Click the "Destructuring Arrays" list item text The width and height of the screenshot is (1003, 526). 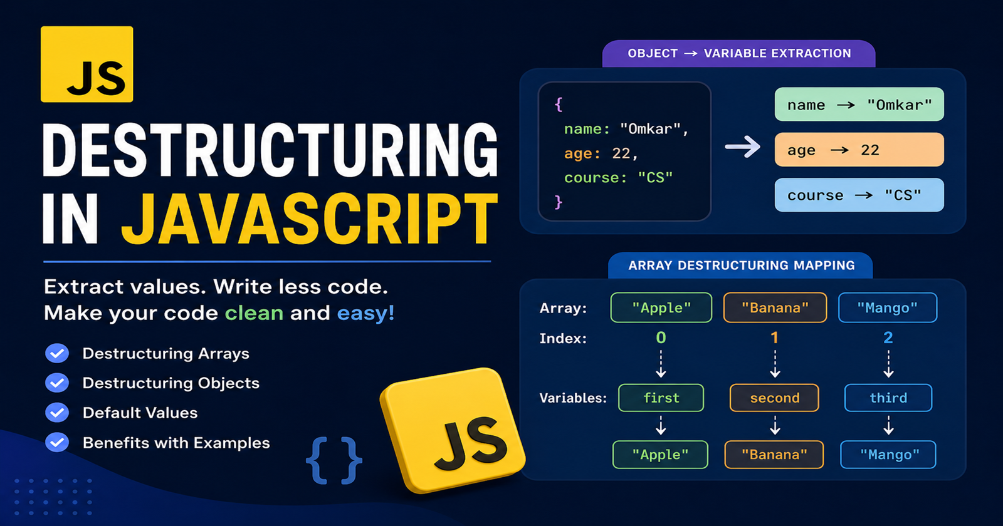166,354
